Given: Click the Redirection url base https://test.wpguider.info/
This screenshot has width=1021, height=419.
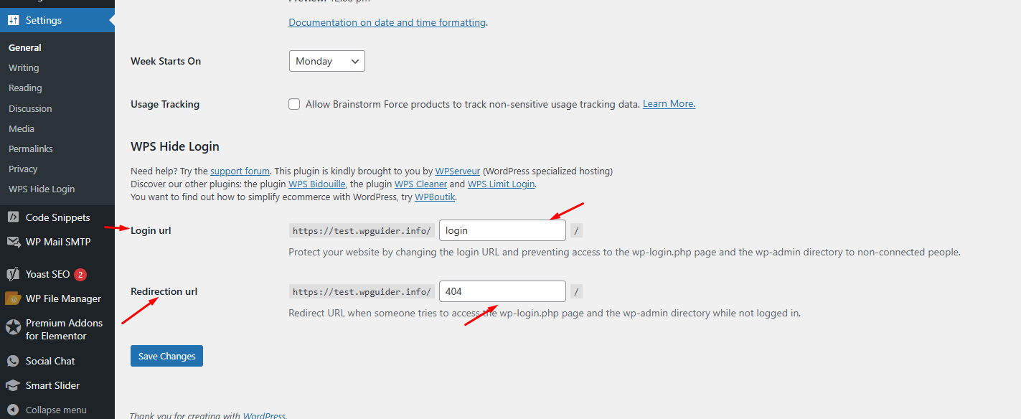Looking at the screenshot, I should [362, 291].
